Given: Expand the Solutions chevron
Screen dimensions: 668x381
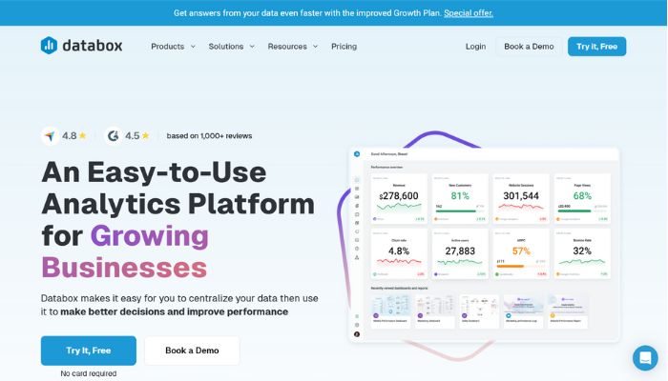Looking at the screenshot, I should click(x=252, y=47).
